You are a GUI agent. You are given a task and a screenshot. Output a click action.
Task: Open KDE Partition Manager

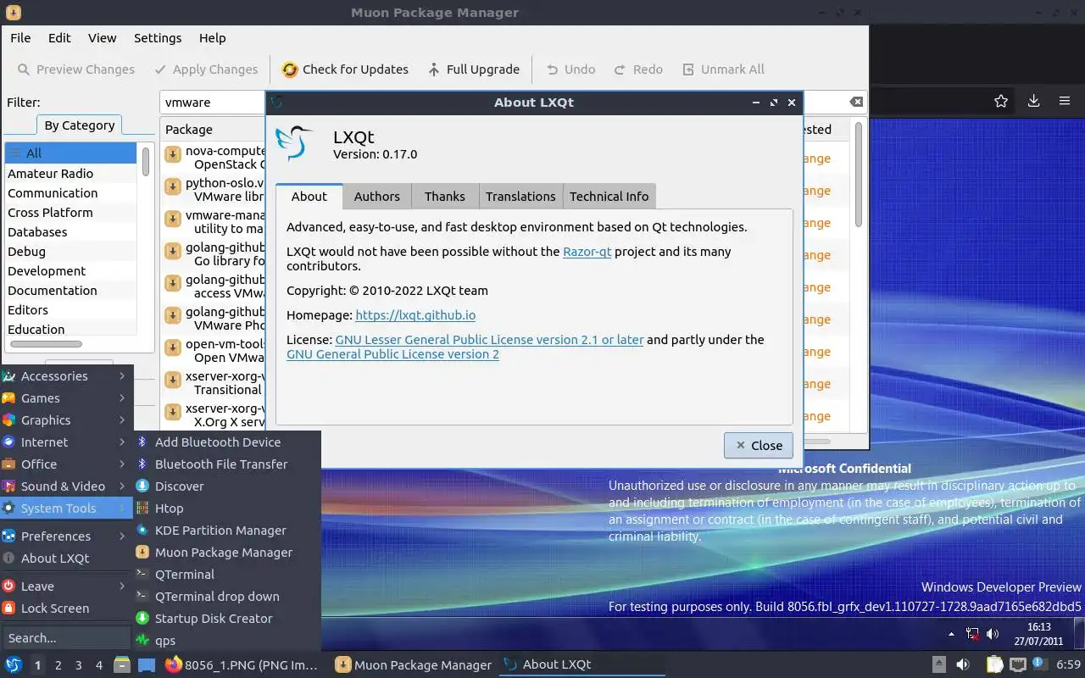point(227,530)
